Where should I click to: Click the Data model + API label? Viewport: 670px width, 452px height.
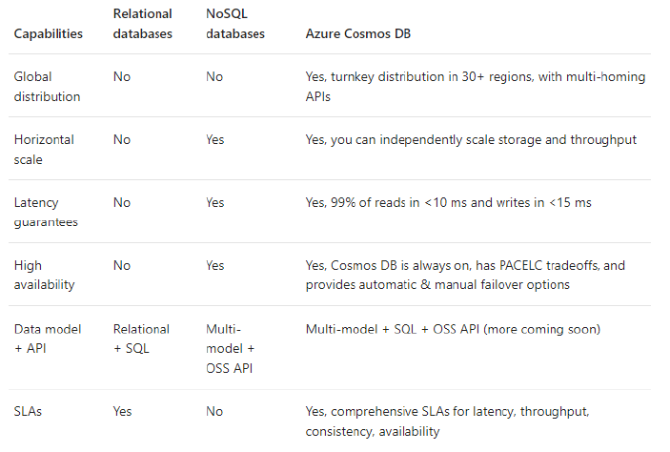pos(47,338)
